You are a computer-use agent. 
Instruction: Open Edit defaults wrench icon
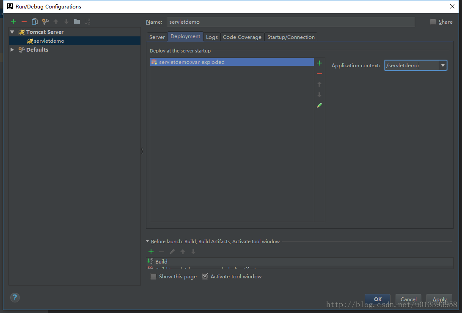(x=45, y=22)
